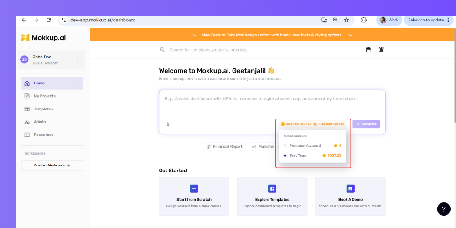Click the Marketing suggestion chip

click(264, 147)
